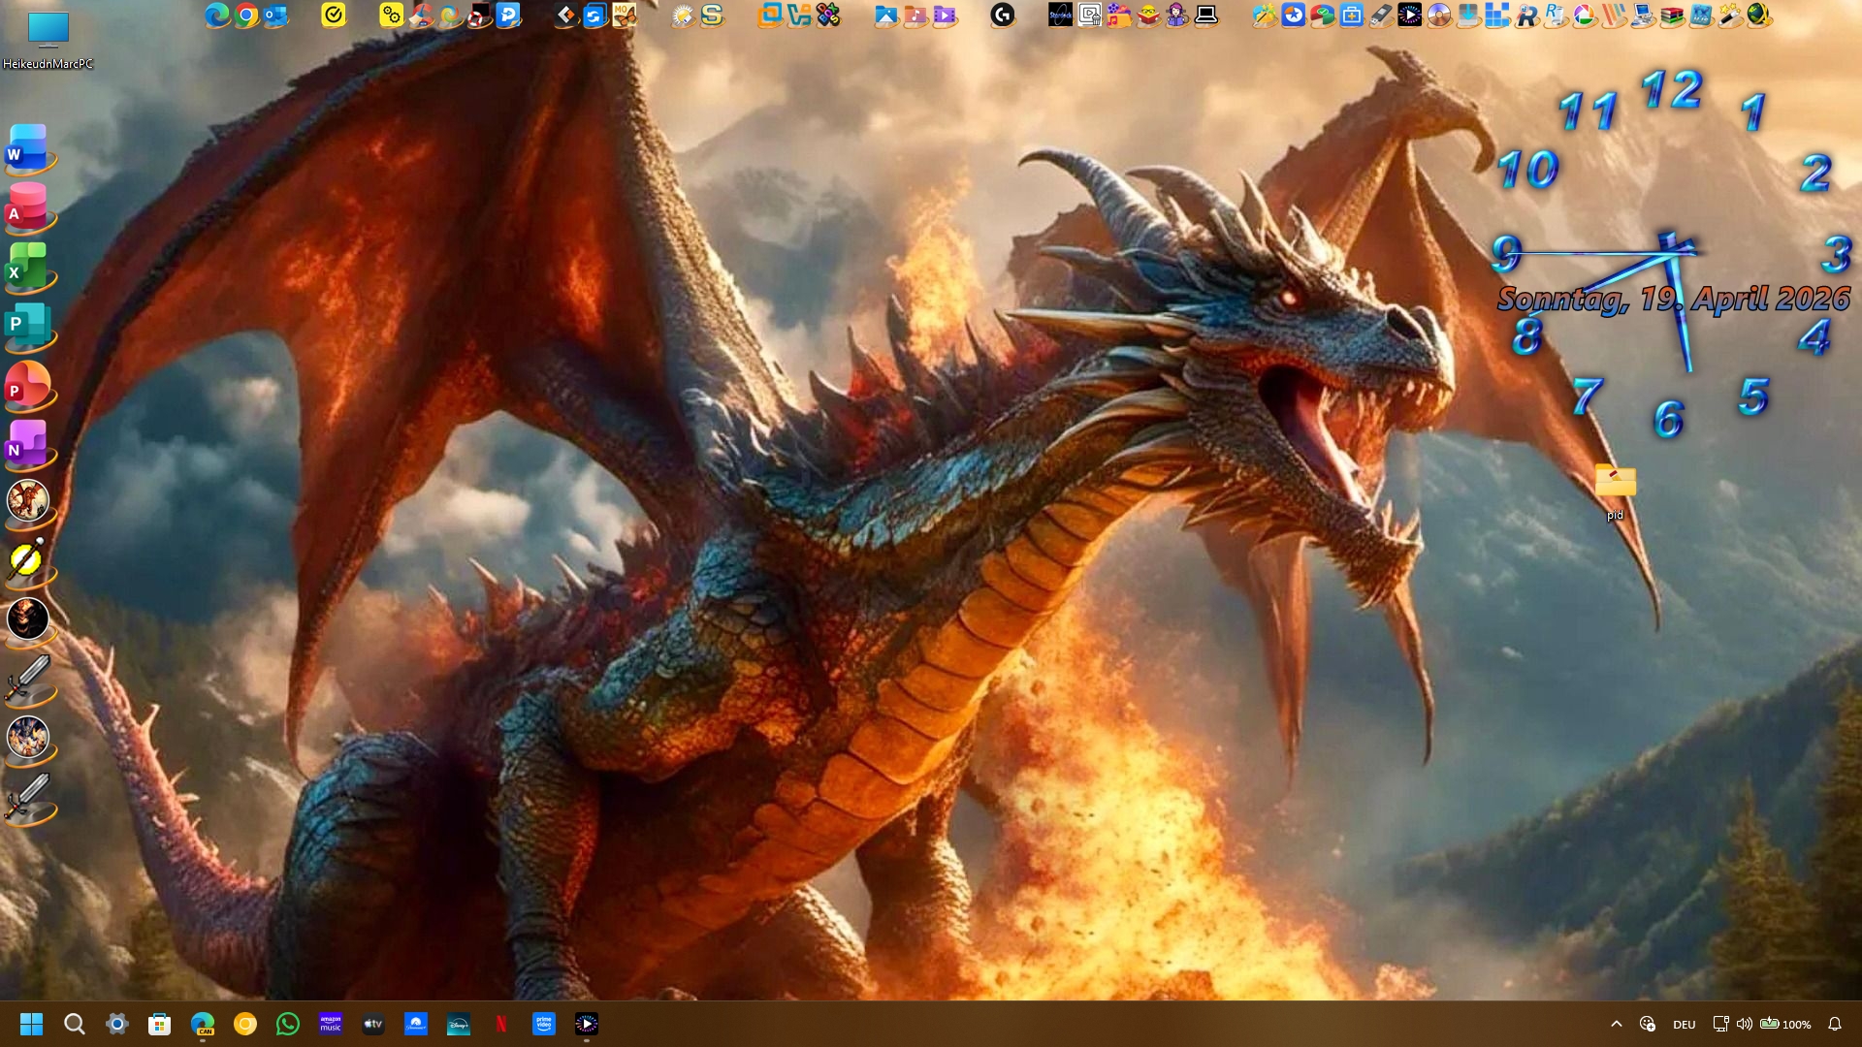Open the DEU keyboard language switcher

click(1684, 1025)
